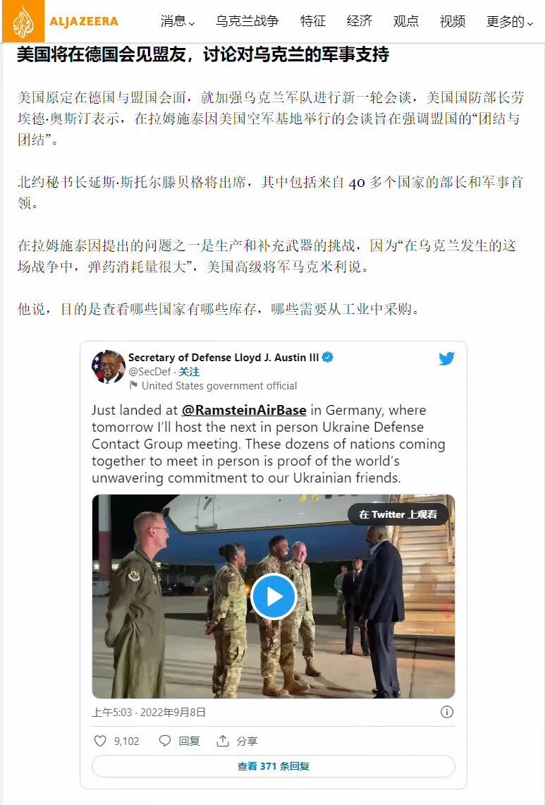Open the Twitter bird icon in tweet

(x=446, y=358)
